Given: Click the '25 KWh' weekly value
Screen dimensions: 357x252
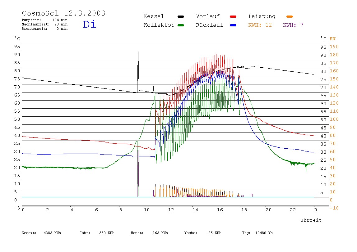Looking at the screenshot, I should pyautogui.click(x=215, y=233).
